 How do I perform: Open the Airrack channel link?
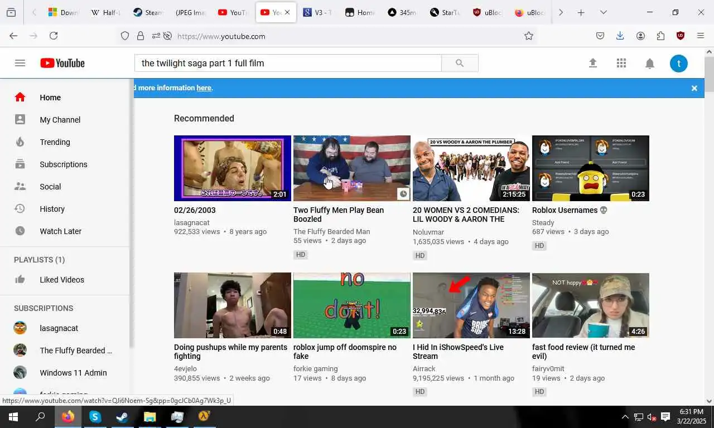[424, 369]
